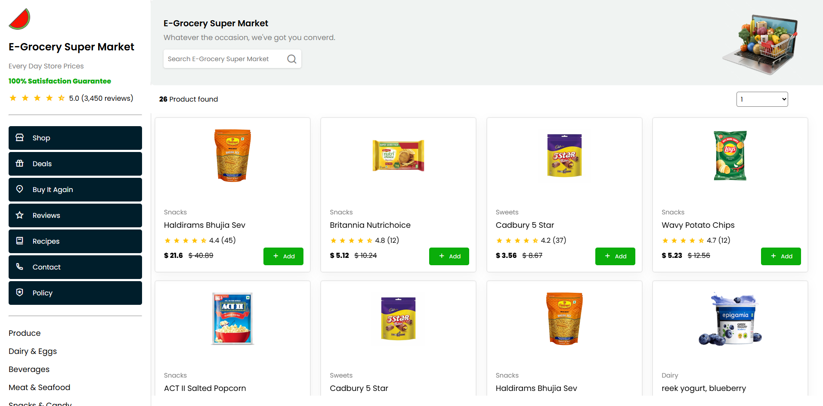The width and height of the screenshot is (823, 406).
Task: Open the ACT II Salted Popcorn thumbnail
Action: [x=232, y=319]
